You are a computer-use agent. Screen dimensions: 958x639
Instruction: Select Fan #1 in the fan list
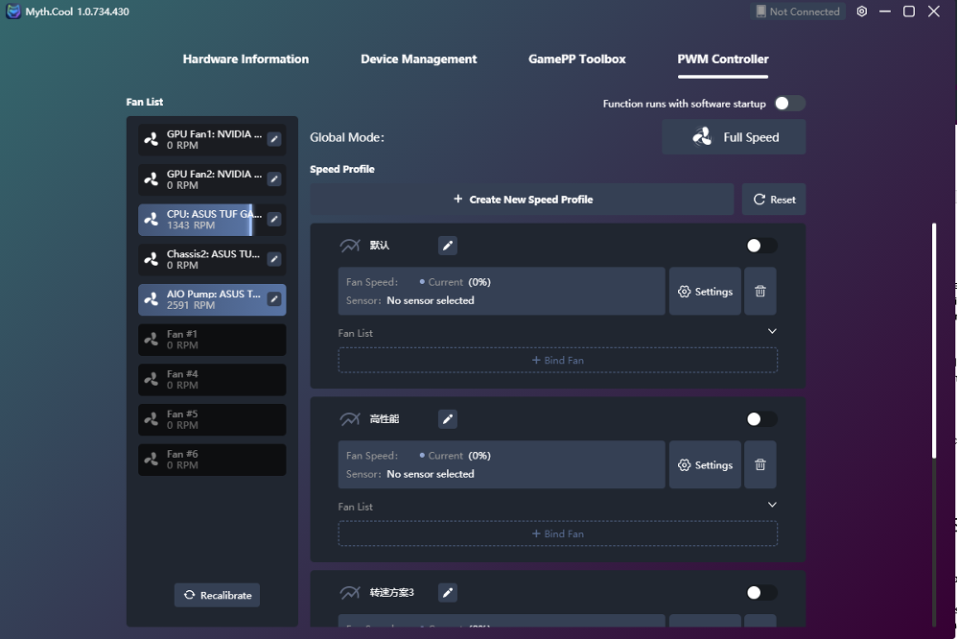(212, 340)
